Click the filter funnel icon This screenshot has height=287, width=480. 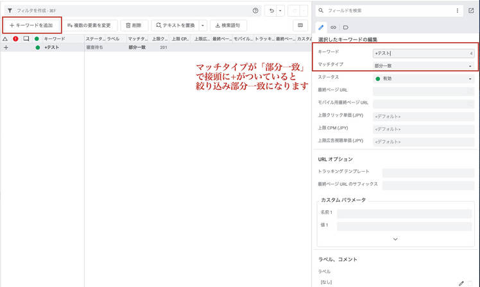10,11
